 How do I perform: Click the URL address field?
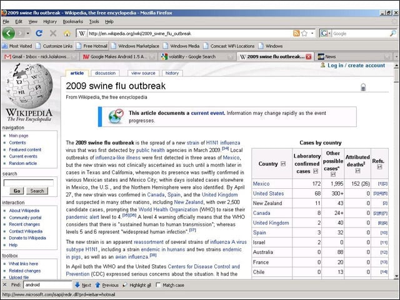coord(190,33)
